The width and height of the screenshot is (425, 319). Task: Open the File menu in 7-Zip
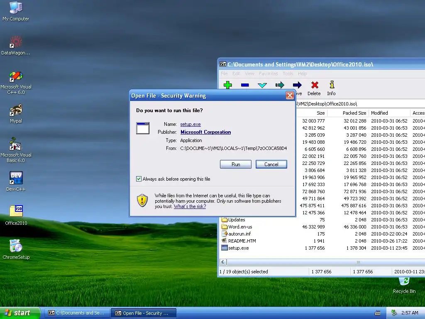pos(224,74)
